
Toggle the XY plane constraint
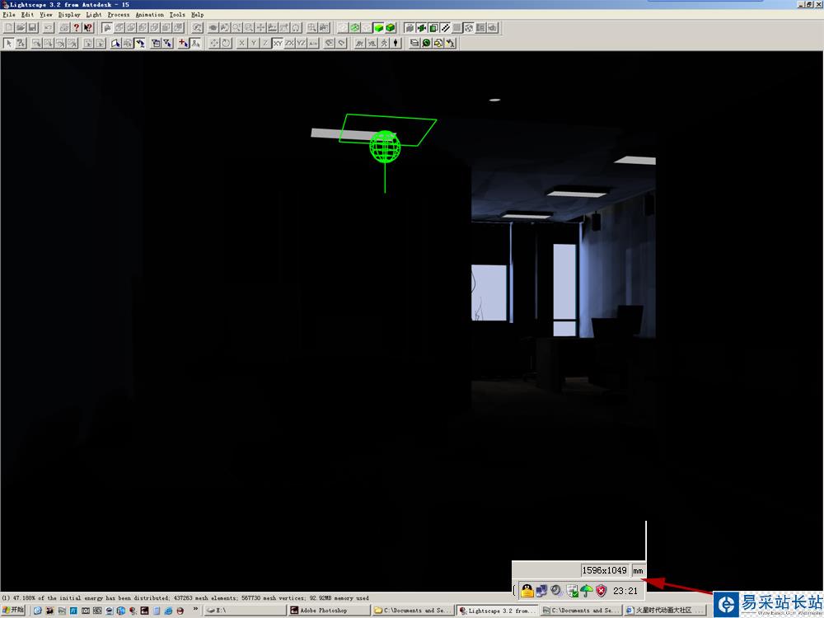pos(278,43)
